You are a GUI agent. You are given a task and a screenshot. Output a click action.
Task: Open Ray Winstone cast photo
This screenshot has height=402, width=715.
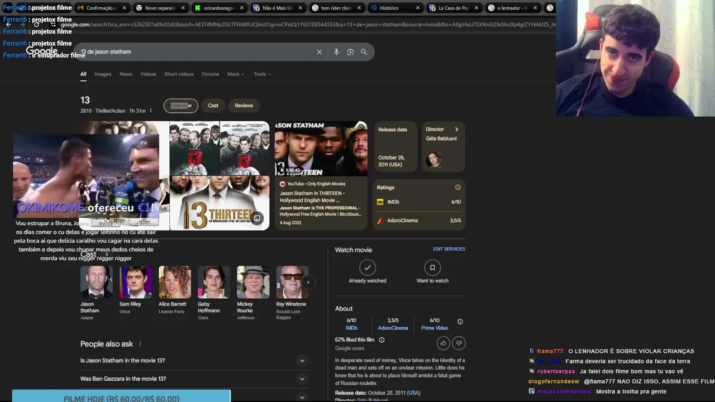(292, 282)
